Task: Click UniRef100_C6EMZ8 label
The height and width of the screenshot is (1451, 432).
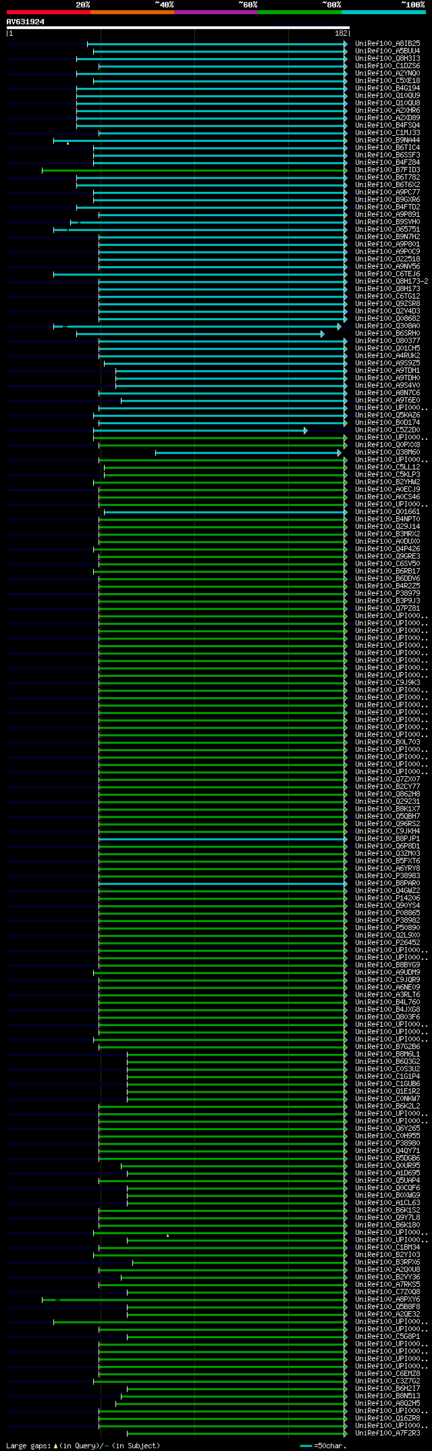Action: [x=387, y=1373]
